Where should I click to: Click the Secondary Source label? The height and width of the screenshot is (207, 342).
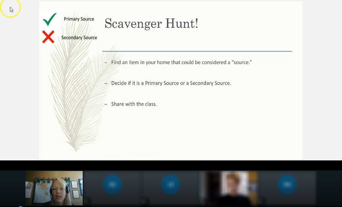pos(79,37)
